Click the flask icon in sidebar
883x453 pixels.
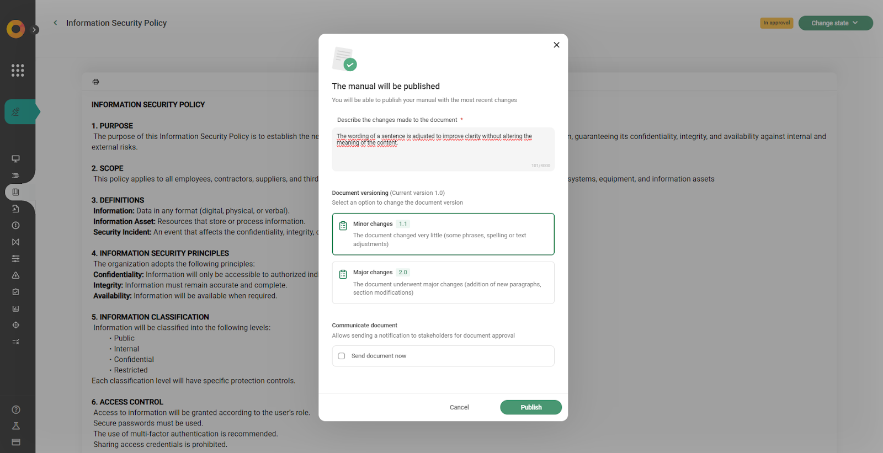pos(16,426)
